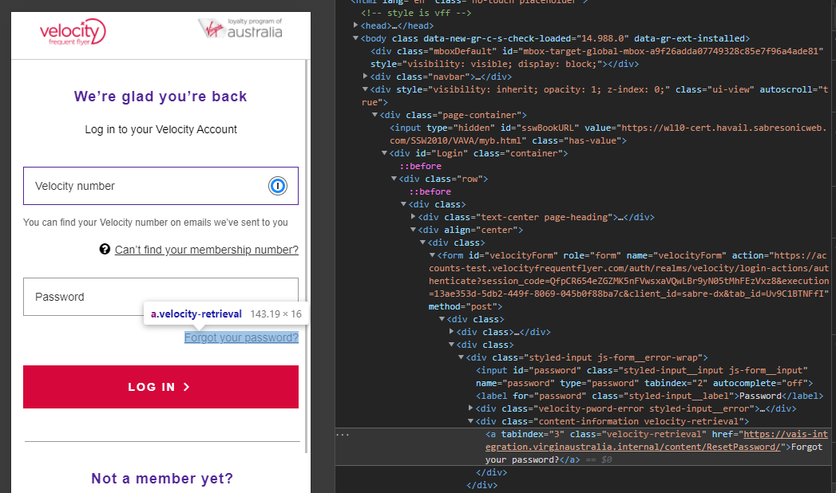Open the Forgot your password link

tap(241, 337)
